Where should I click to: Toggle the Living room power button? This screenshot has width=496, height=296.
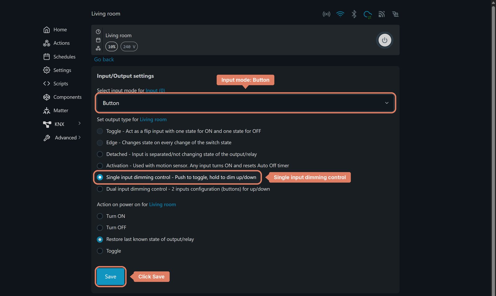click(x=385, y=40)
